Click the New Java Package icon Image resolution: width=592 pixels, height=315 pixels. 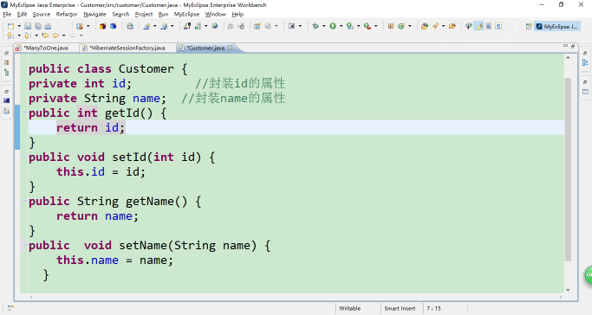(x=391, y=26)
